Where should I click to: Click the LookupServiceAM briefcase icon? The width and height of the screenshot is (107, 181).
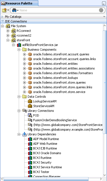click(x=30, y=101)
